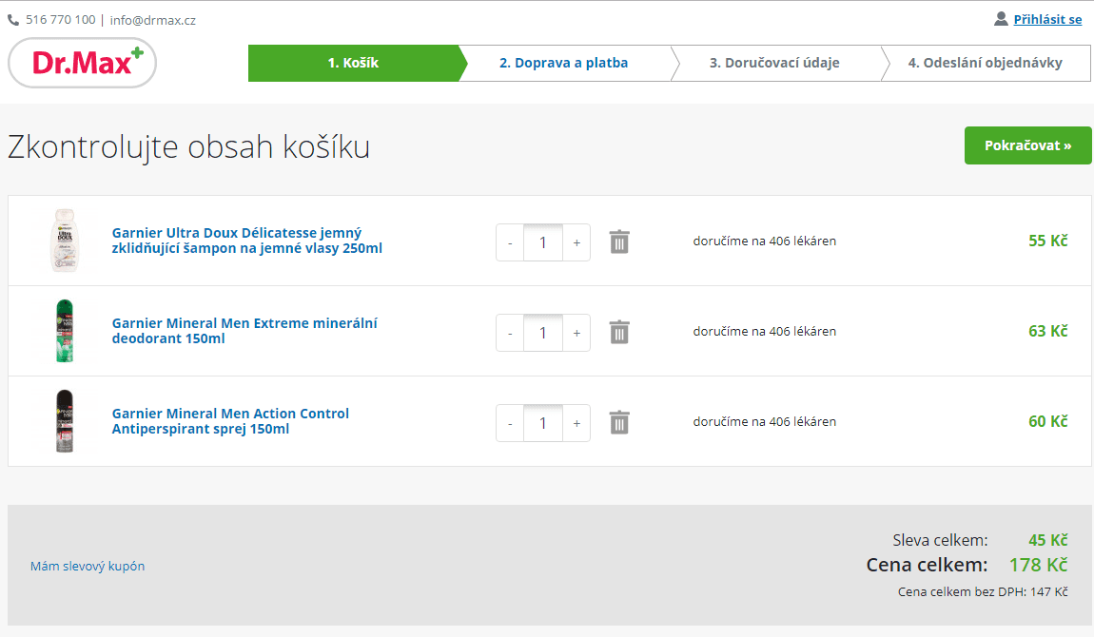Click the Dr.Max logo
Viewport: 1094px width, 637px height.
tap(83, 63)
